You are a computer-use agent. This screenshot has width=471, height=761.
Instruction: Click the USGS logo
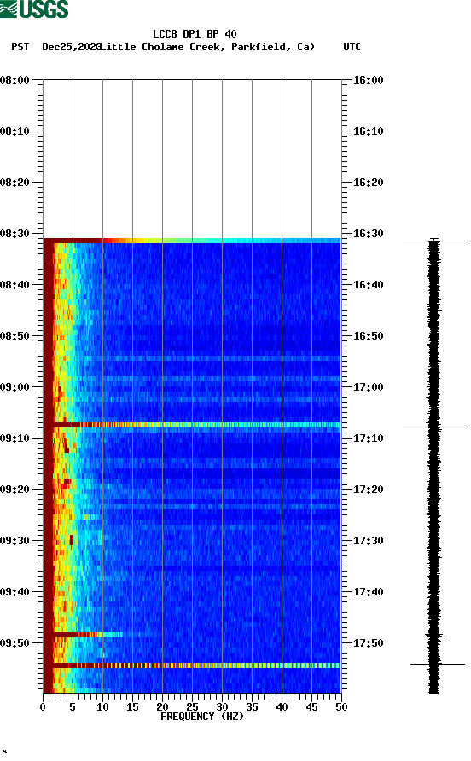34,9
